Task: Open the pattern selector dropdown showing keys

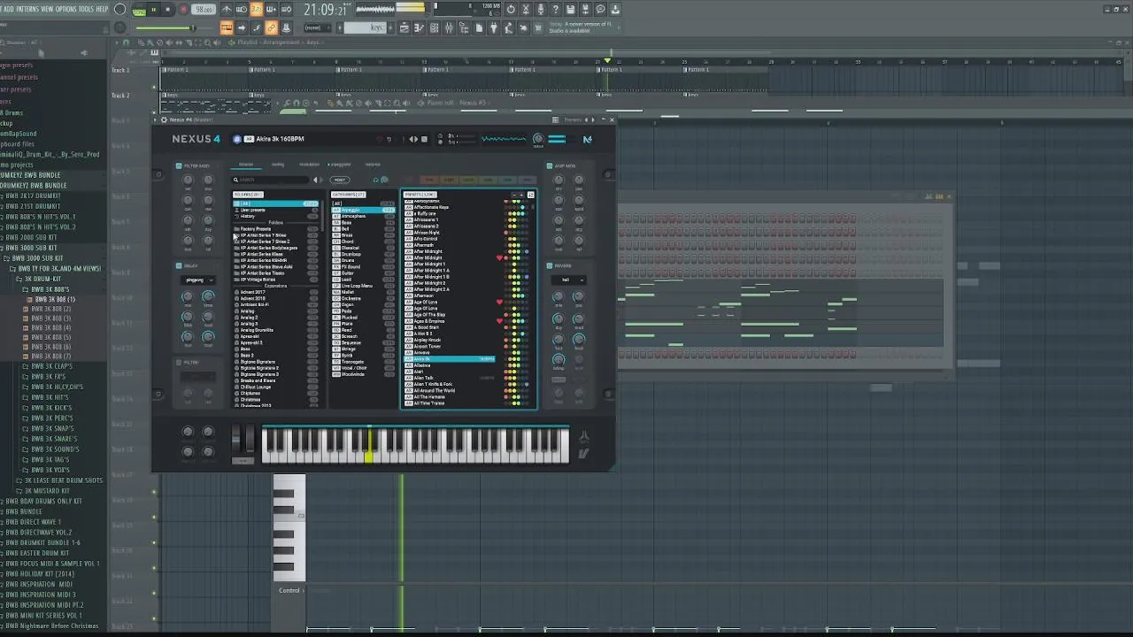Action: point(366,27)
